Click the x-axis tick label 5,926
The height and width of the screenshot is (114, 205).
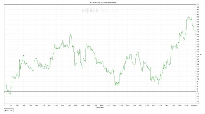coord(134,105)
